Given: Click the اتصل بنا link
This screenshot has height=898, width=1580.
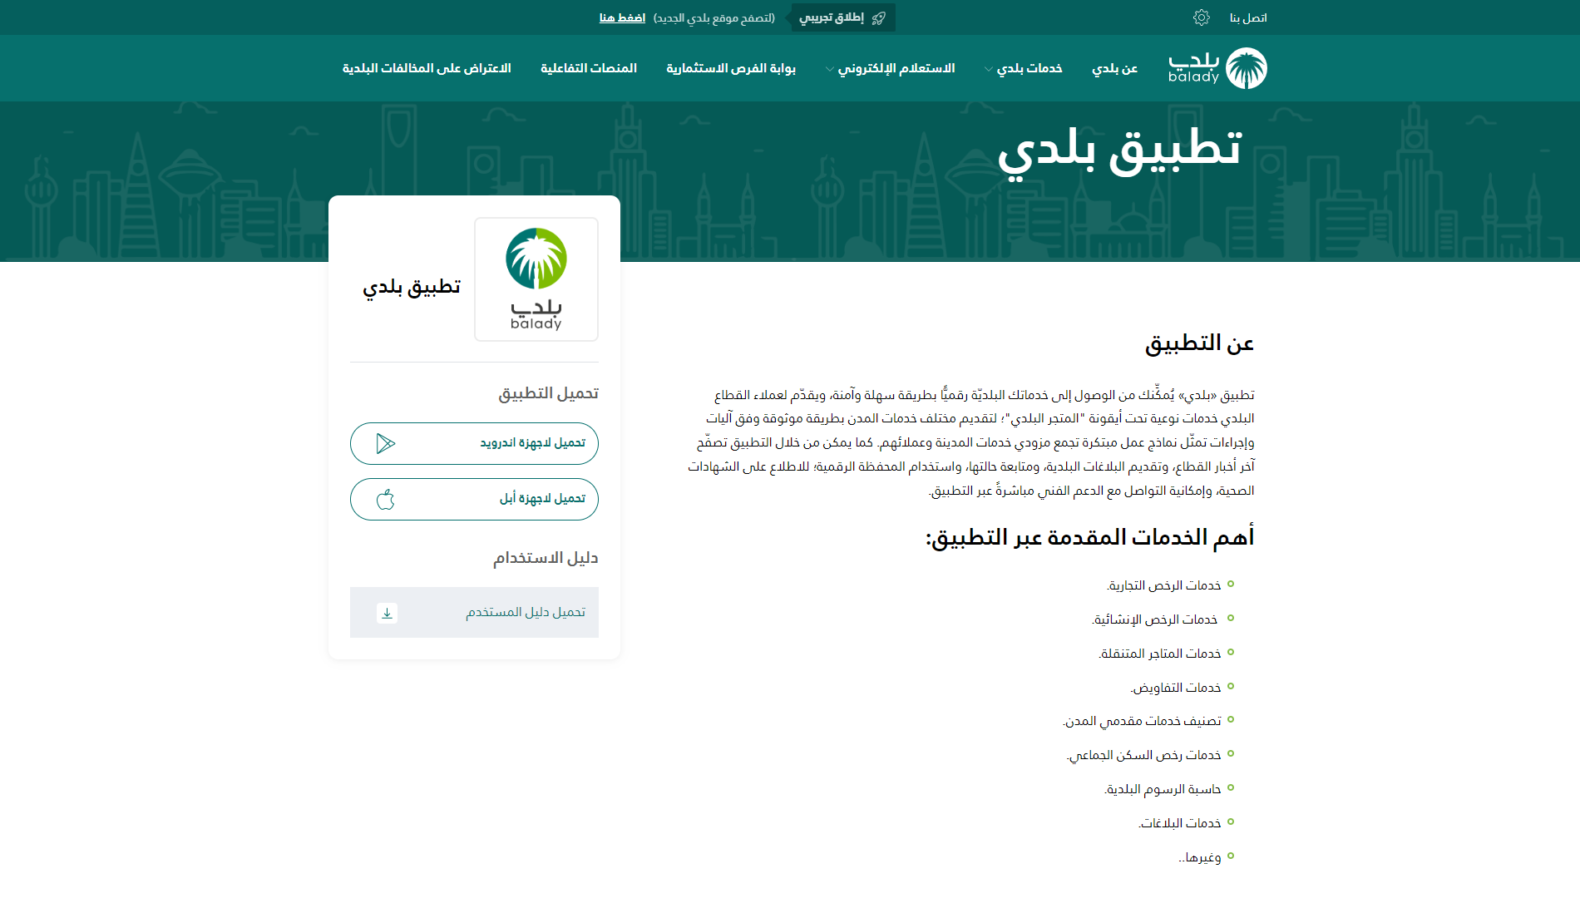Looking at the screenshot, I should [1248, 17].
